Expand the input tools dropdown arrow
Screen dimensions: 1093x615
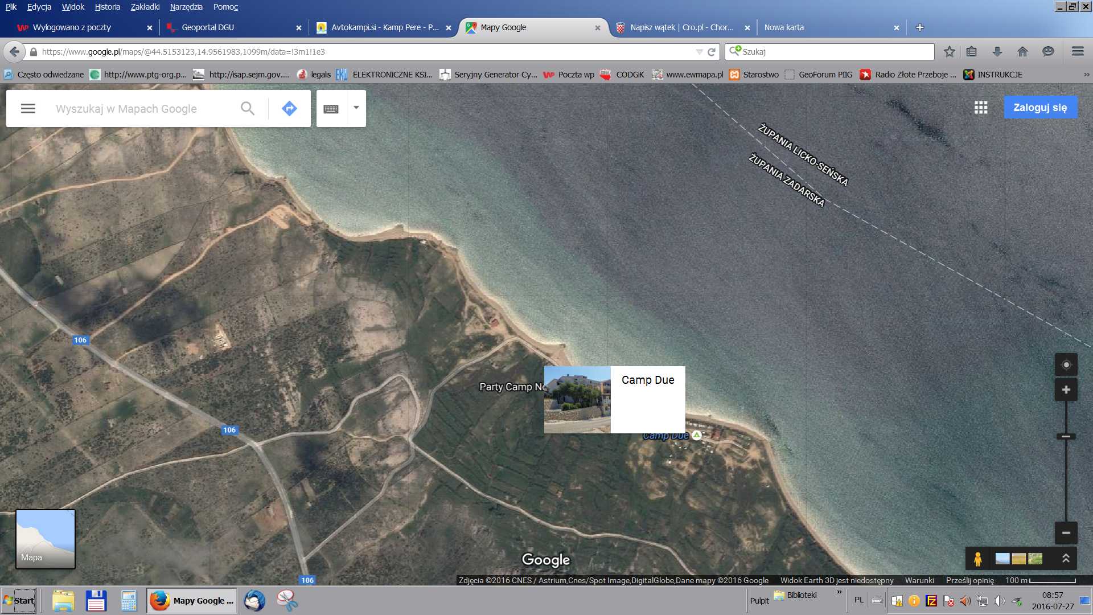pyautogui.click(x=356, y=108)
